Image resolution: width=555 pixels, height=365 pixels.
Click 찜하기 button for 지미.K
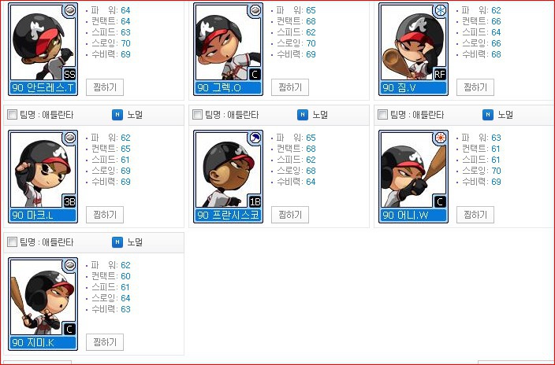point(105,342)
